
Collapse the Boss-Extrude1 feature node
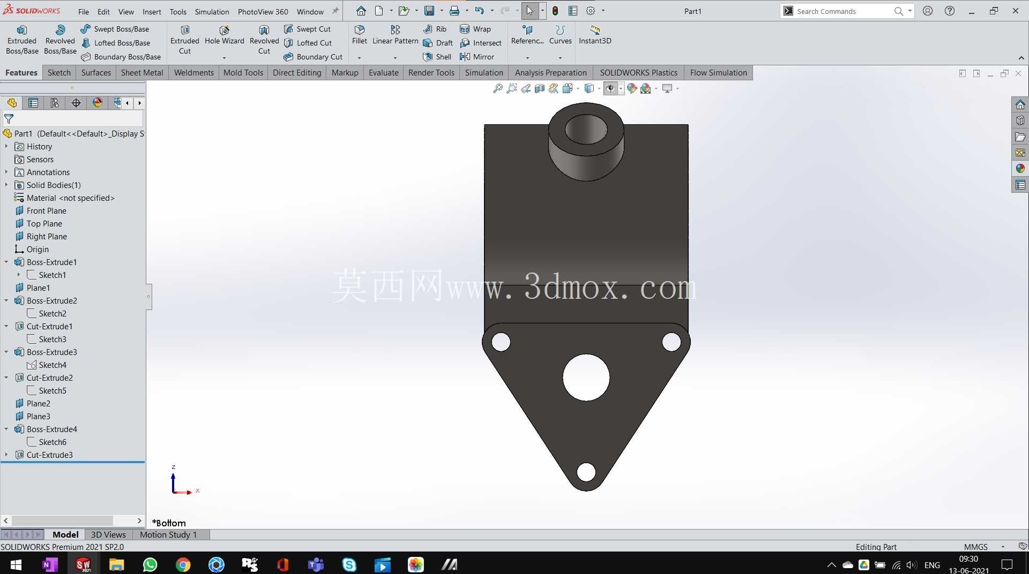pyautogui.click(x=6, y=262)
